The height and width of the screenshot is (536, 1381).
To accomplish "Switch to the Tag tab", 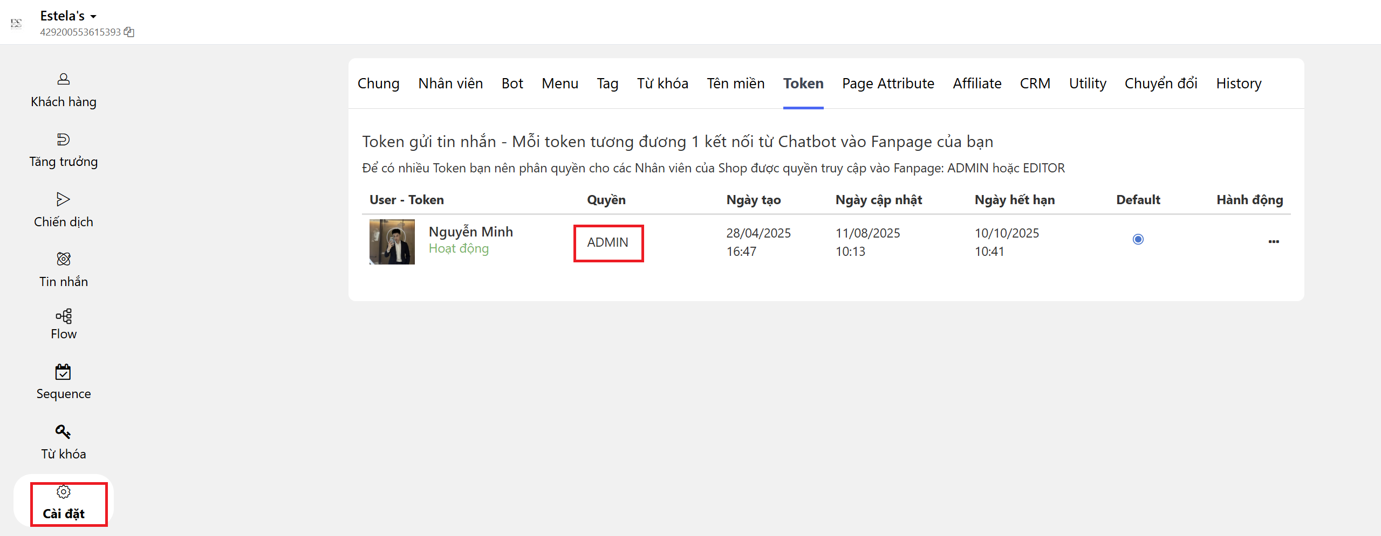I will 607,83.
